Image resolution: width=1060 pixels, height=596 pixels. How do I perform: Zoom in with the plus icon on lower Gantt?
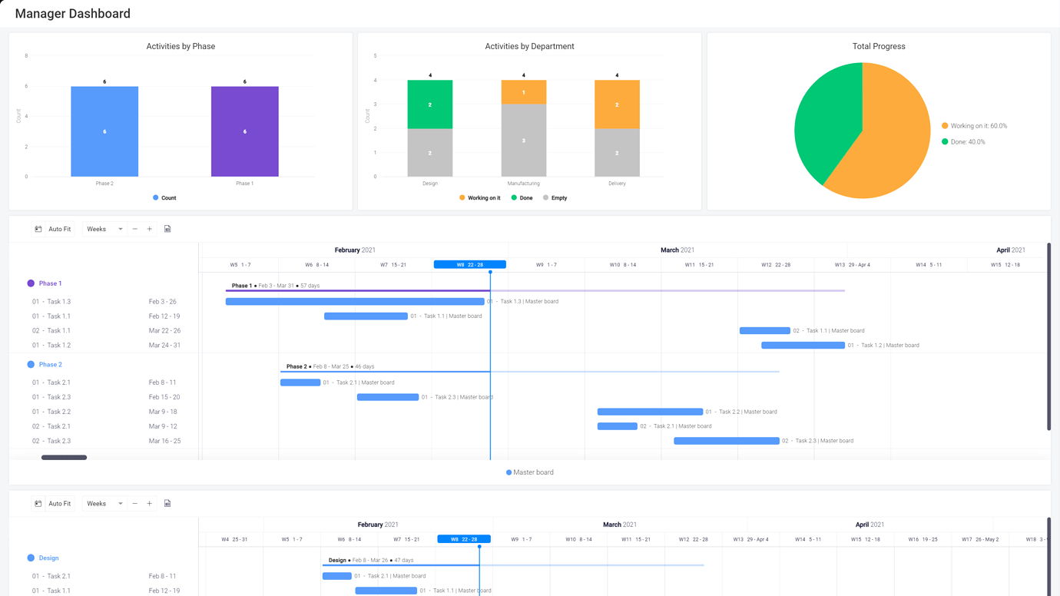click(x=150, y=503)
